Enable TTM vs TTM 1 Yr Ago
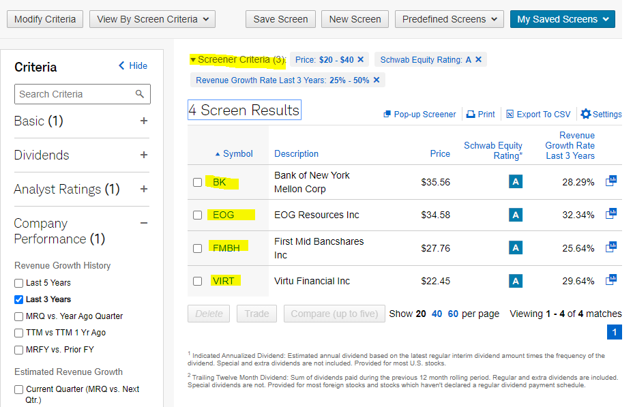The height and width of the screenshot is (407, 633). tap(18, 333)
